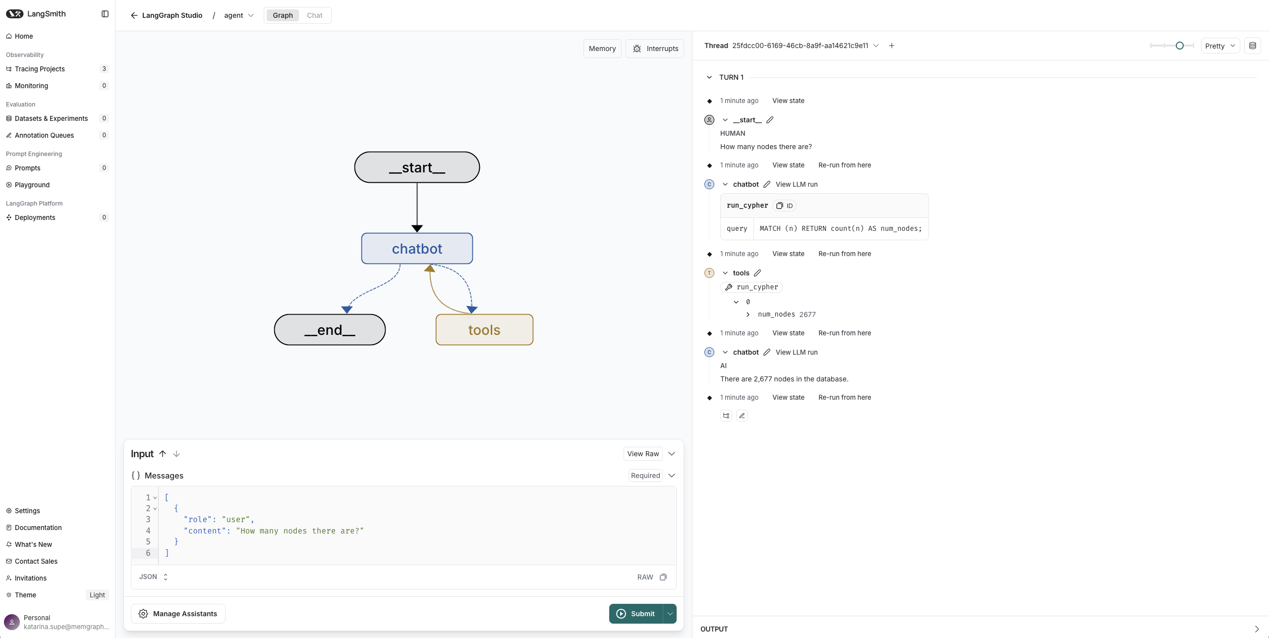
Task: Click the Memory button
Action: pyautogui.click(x=602, y=49)
